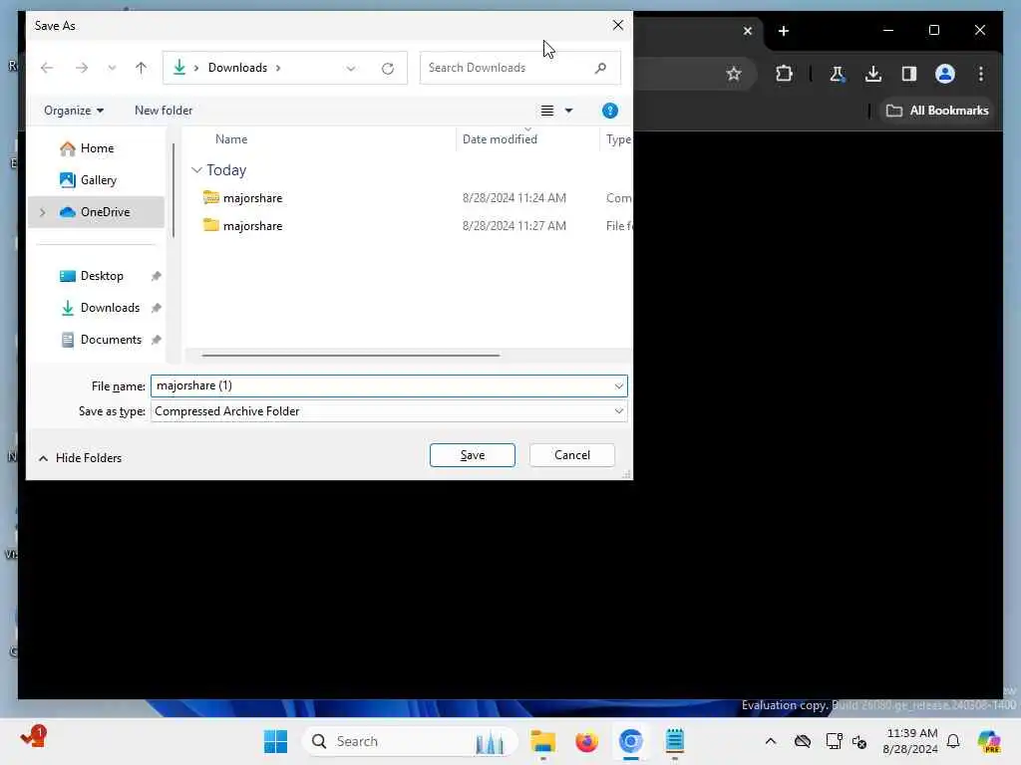
Task: Click horizontal scrollbar in file list
Action: point(350,356)
